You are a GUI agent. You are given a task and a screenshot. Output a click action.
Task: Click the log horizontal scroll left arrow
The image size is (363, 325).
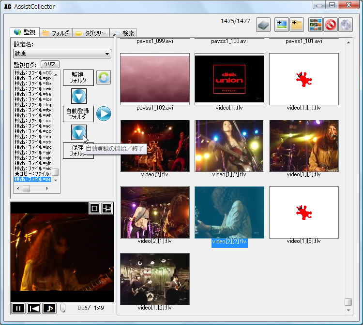[x=18, y=188]
